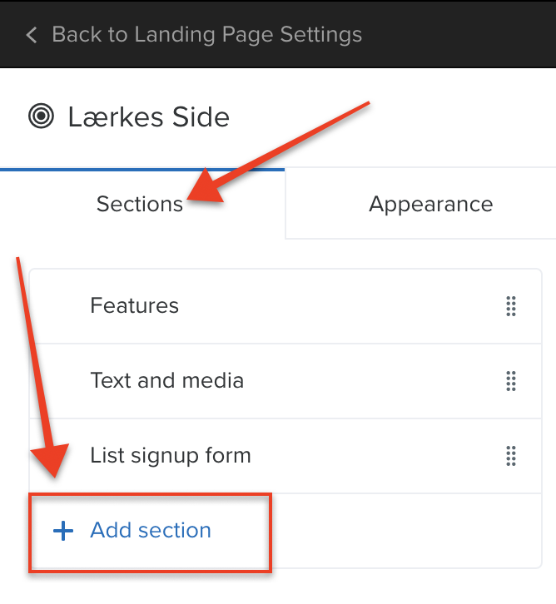Click the red highlight box border
The height and width of the screenshot is (604, 556).
(x=151, y=495)
